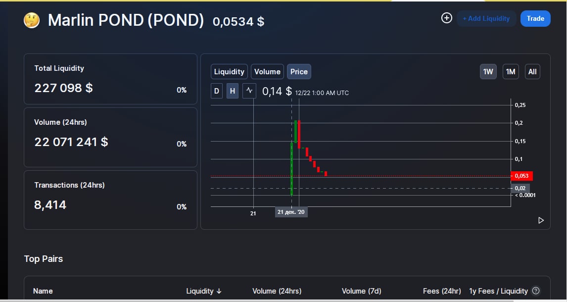Select the Price chart tab

tap(299, 72)
